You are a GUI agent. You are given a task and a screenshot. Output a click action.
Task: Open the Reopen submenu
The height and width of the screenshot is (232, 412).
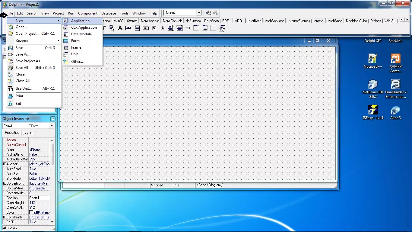pos(34,40)
